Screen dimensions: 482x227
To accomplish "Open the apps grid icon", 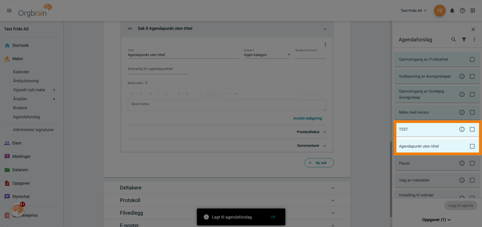I will pyautogui.click(x=473, y=11).
